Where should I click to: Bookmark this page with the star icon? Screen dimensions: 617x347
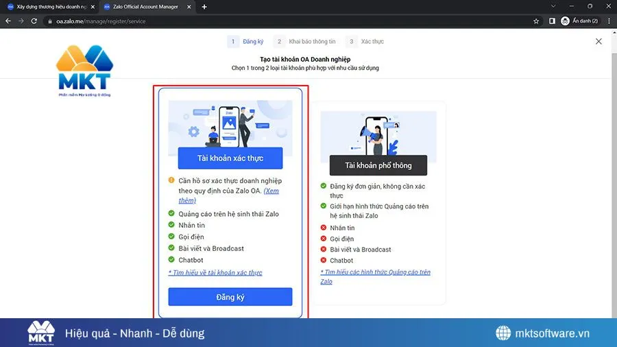tap(536, 21)
